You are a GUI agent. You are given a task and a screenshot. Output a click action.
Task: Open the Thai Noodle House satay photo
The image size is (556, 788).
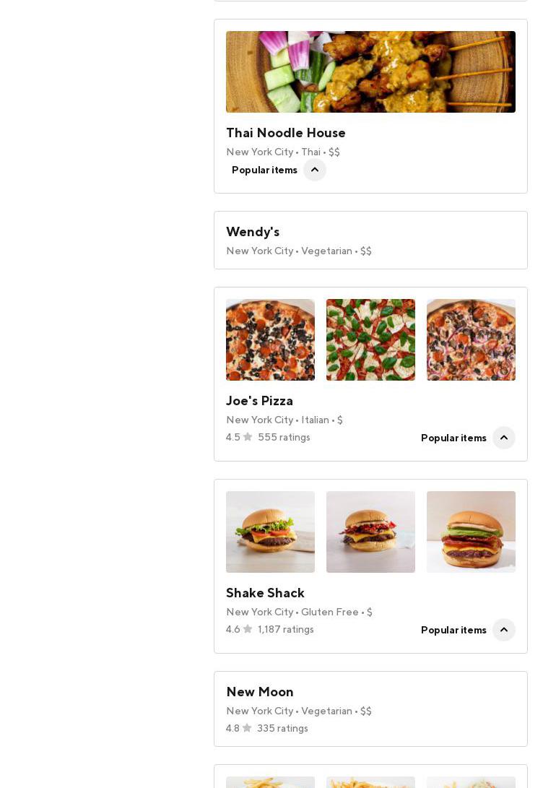click(370, 72)
